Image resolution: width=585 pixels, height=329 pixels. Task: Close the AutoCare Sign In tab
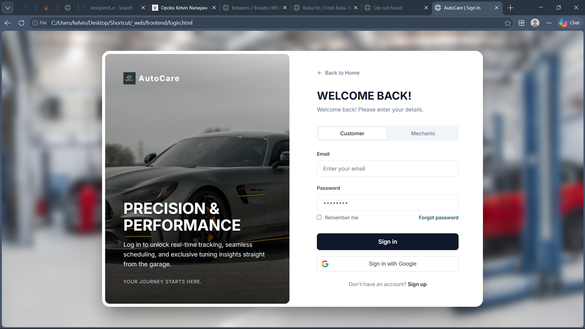pos(497,8)
